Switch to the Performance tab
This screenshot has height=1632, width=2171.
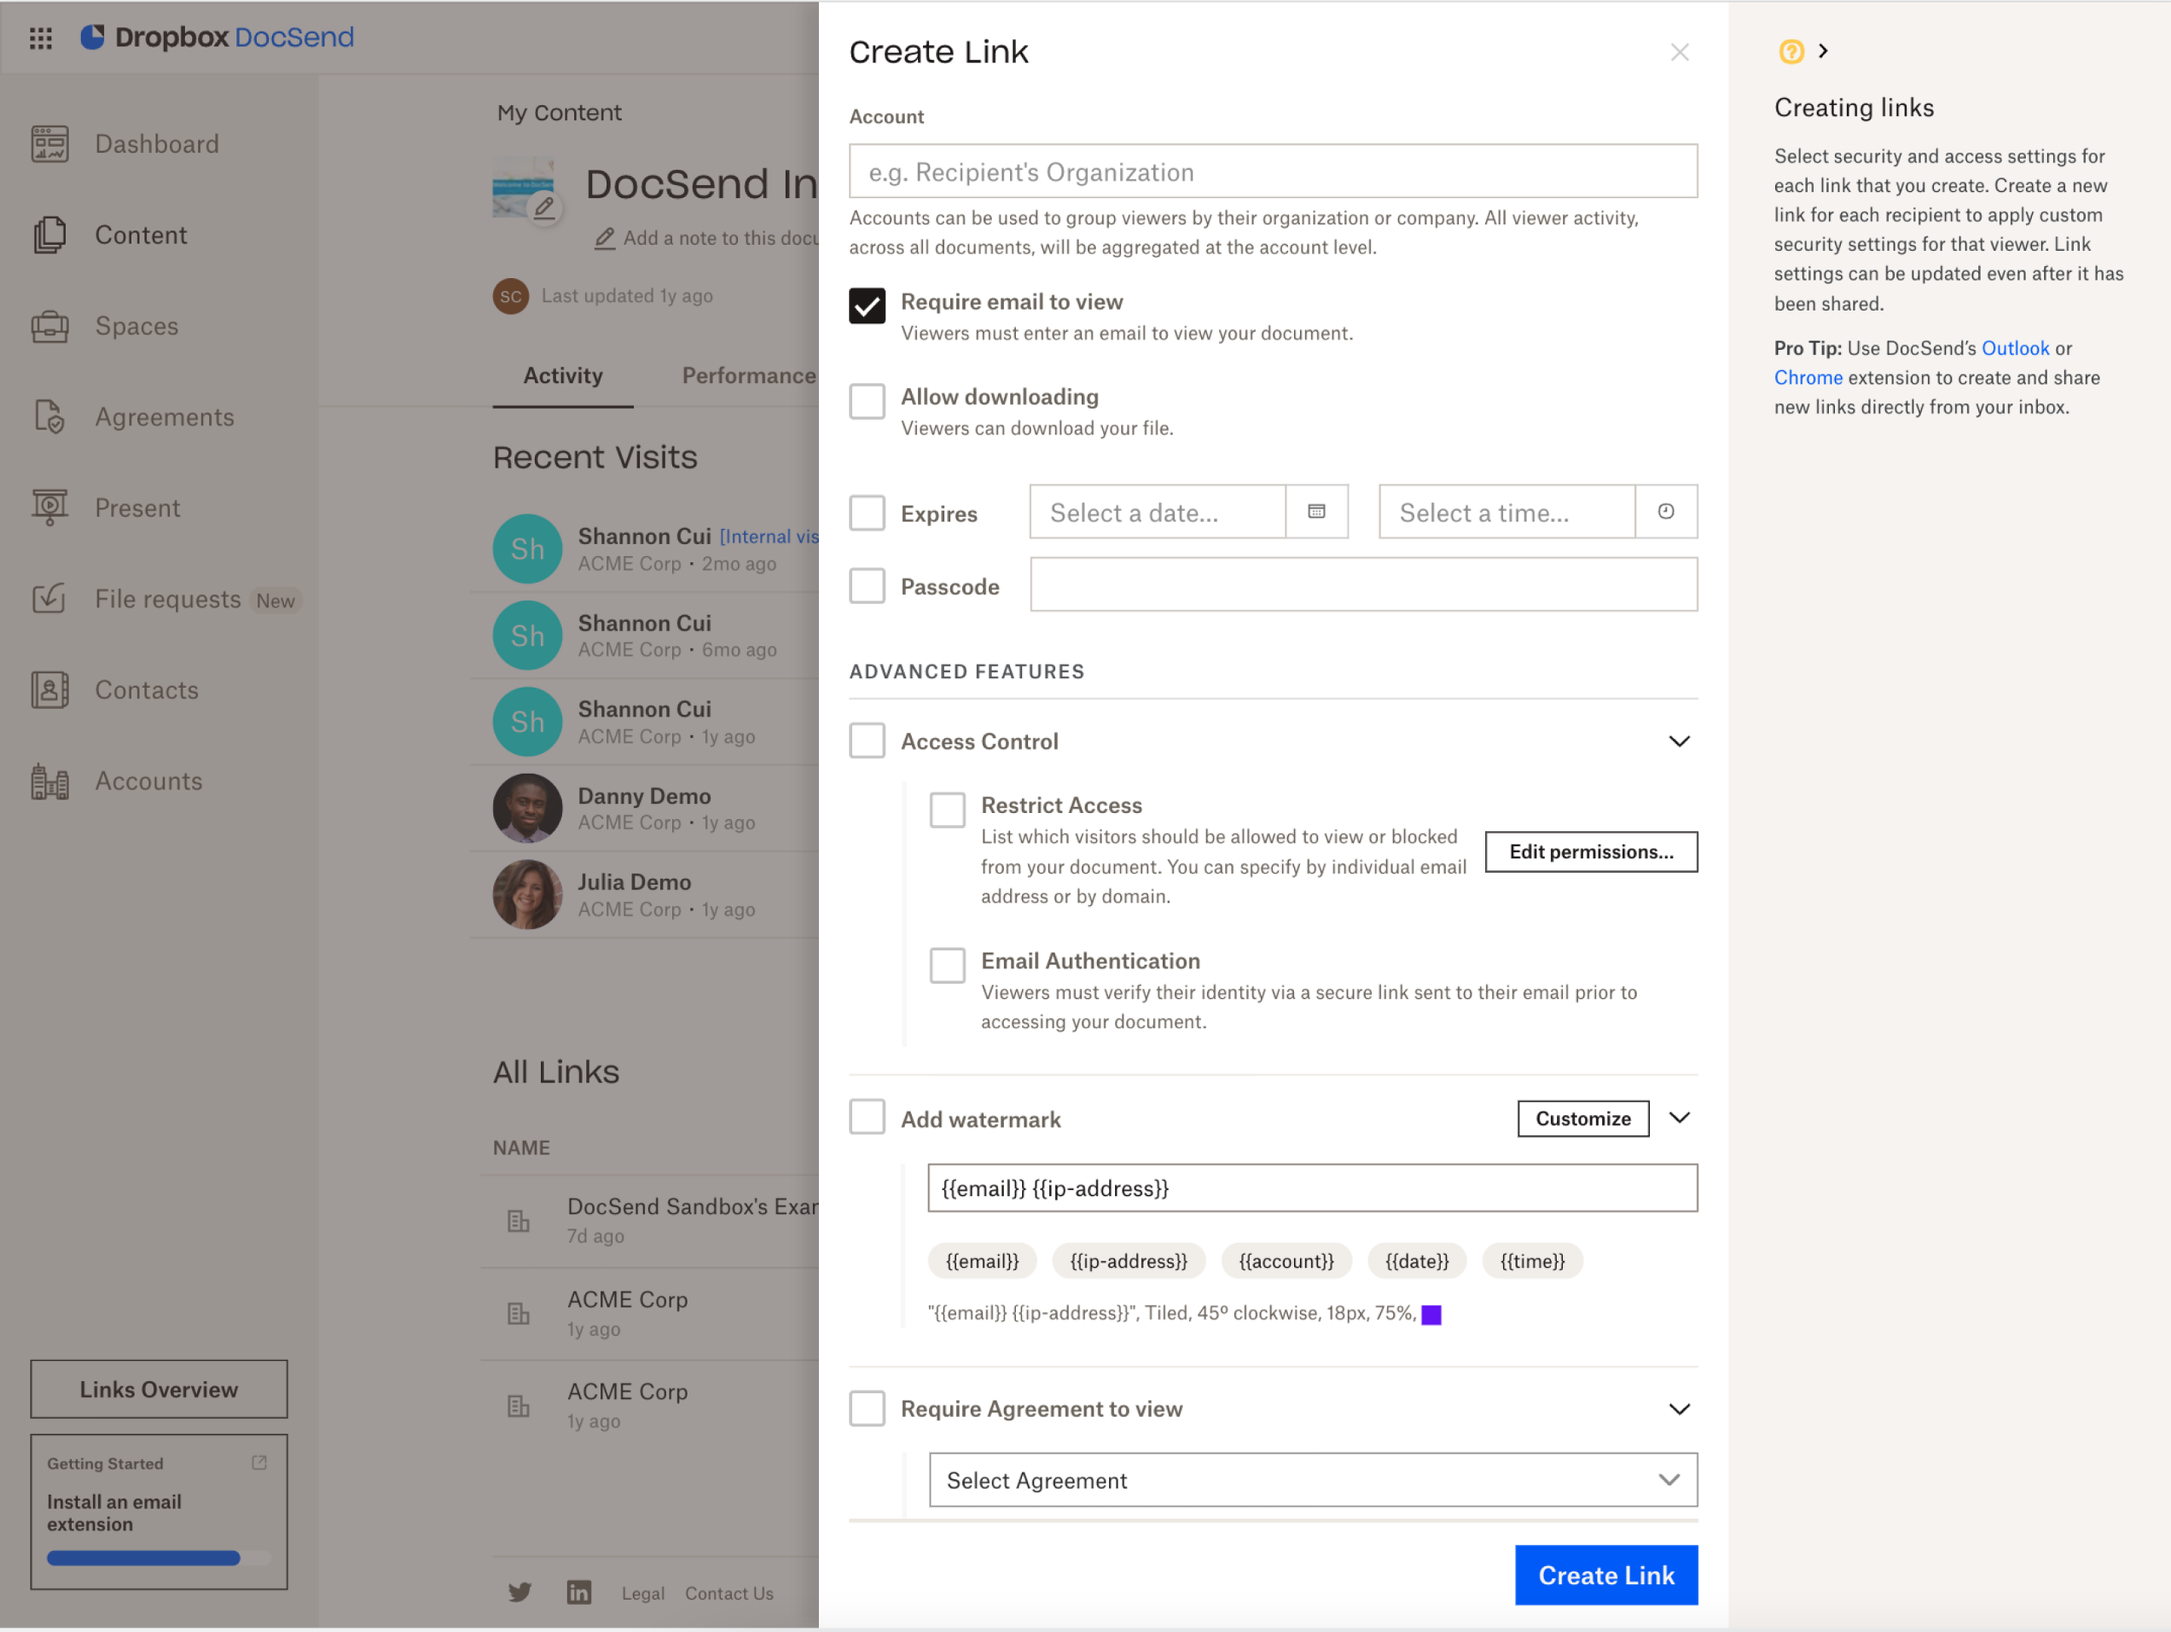(748, 376)
